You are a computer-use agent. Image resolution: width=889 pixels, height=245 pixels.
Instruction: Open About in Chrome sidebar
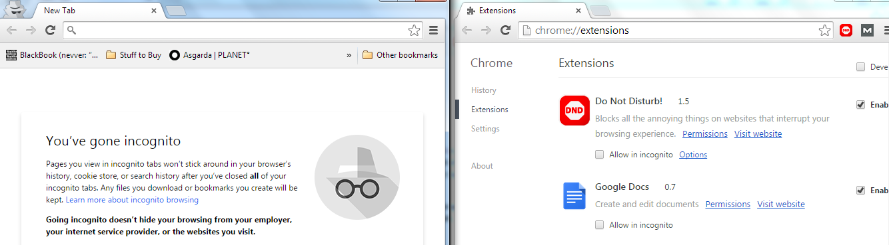pos(482,166)
